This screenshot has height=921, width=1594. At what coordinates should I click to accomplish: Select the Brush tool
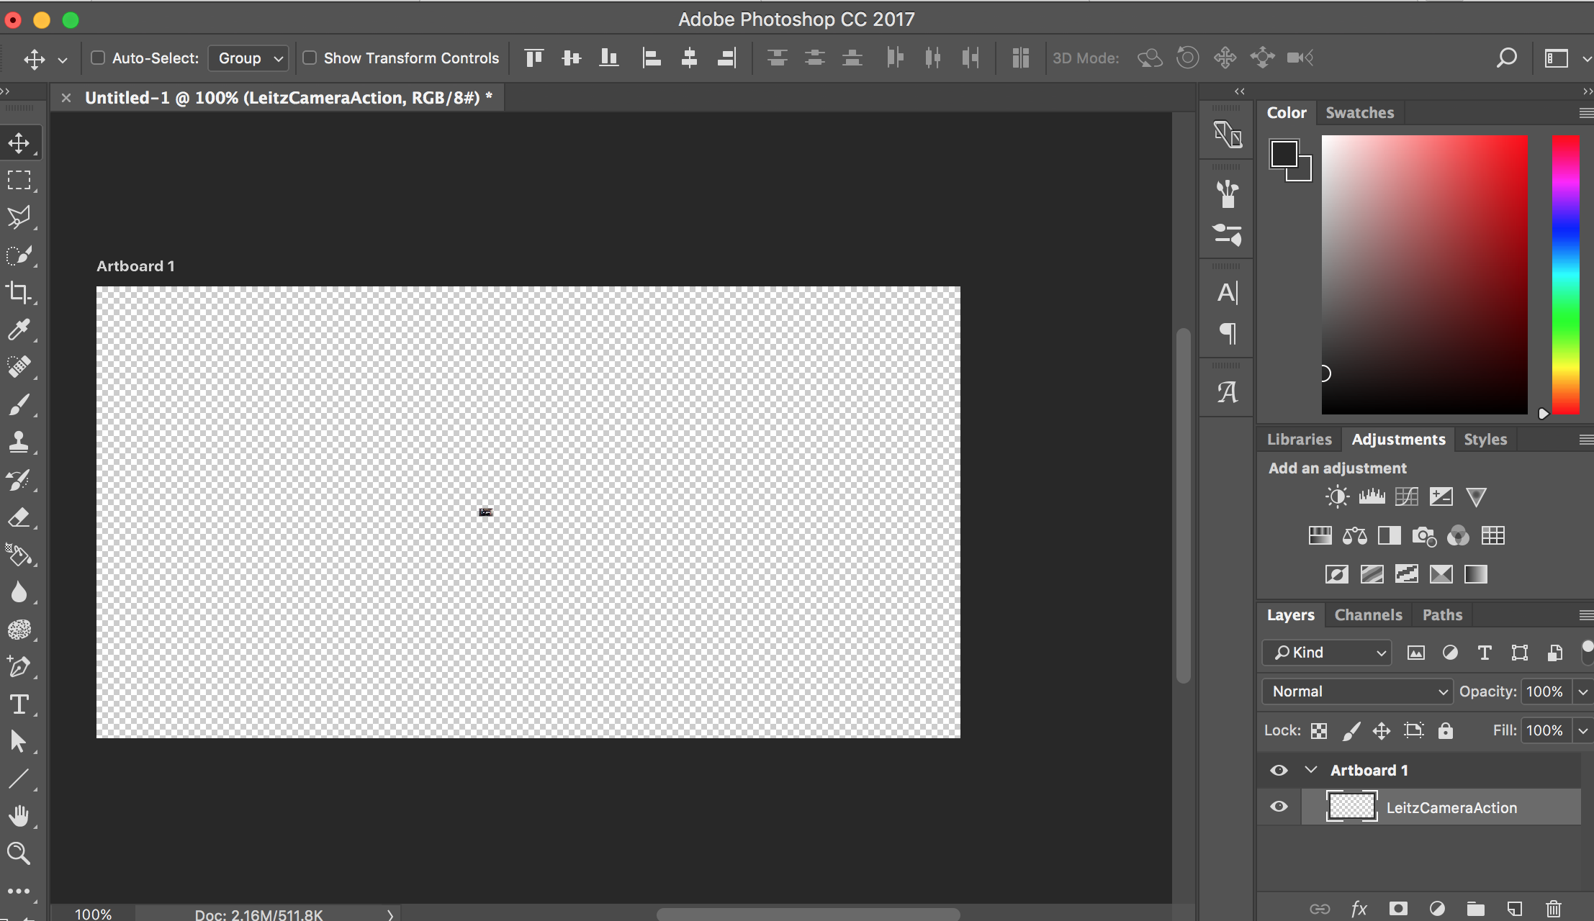tap(19, 406)
